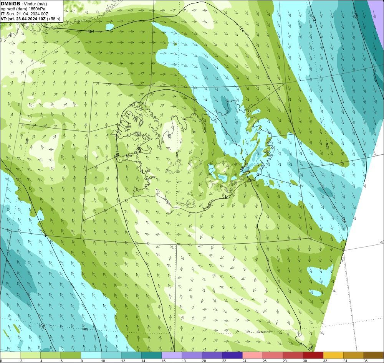Click the '30W' longitude label
The width and height of the screenshot is (384, 363).
(27, 142)
